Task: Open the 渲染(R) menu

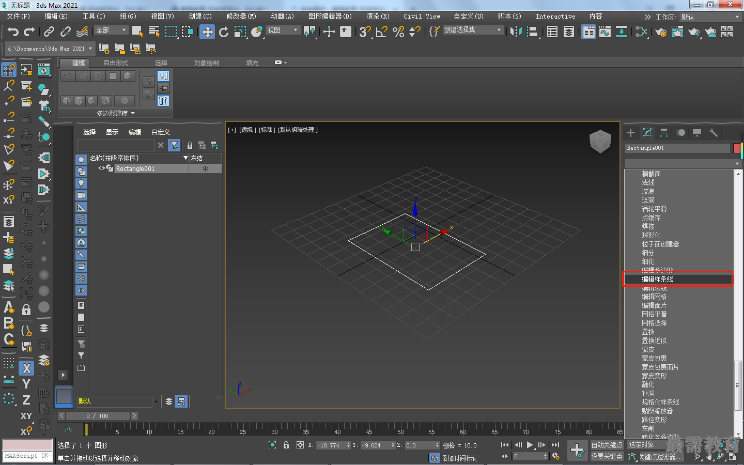Action: (378, 17)
